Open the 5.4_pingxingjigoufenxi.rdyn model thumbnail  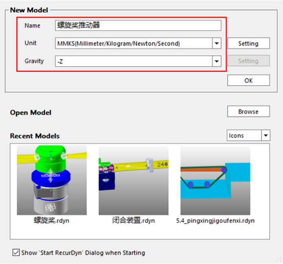(215, 180)
